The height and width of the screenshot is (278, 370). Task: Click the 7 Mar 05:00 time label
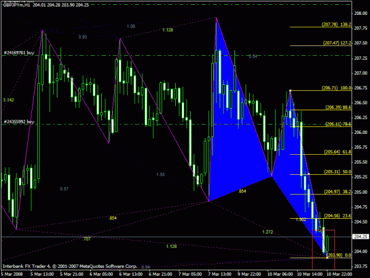(x=190, y=274)
